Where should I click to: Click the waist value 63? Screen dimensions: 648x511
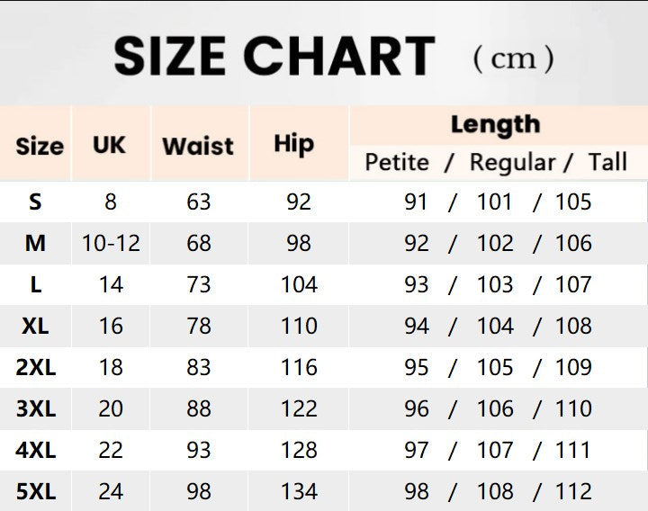198,202
